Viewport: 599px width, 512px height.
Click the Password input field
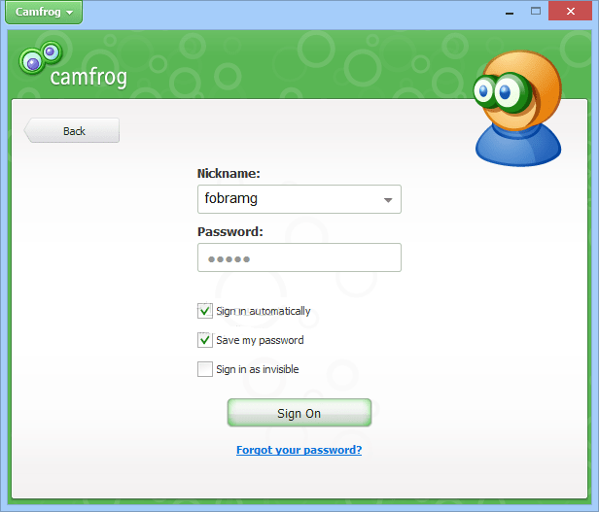click(299, 257)
